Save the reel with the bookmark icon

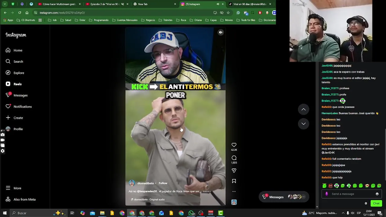234,181
